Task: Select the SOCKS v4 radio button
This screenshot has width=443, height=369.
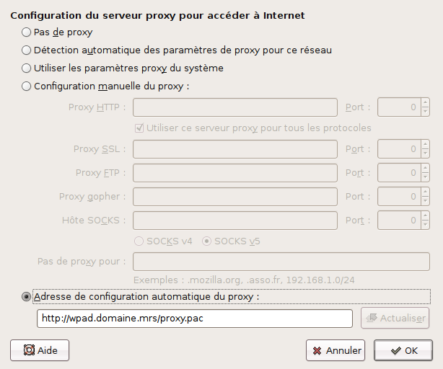Action: (x=139, y=241)
